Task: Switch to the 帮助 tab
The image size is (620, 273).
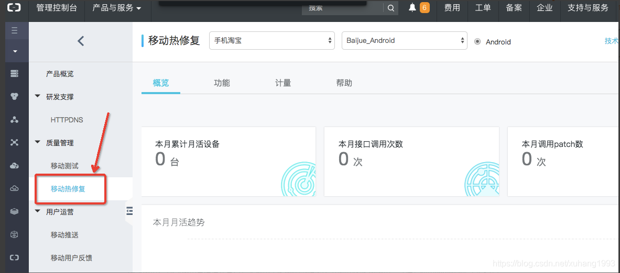Action: pos(344,83)
